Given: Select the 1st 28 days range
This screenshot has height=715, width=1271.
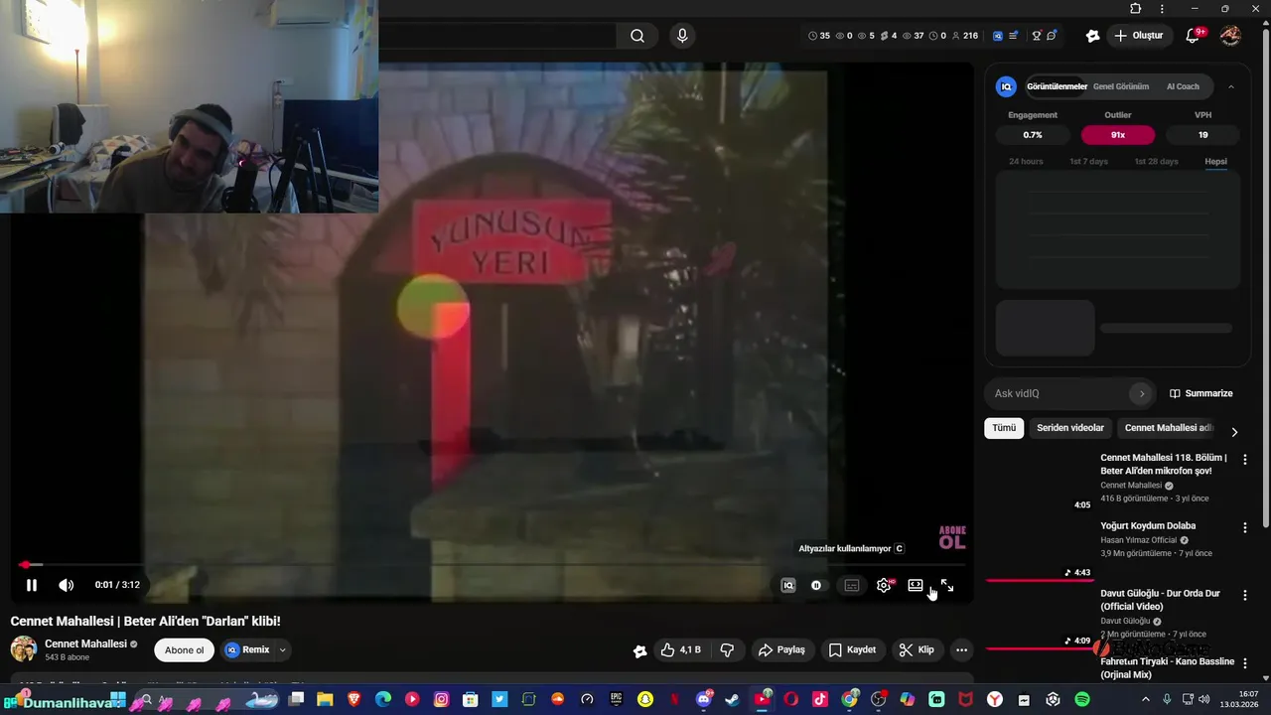Looking at the screenshot, I should [1156, 161].
